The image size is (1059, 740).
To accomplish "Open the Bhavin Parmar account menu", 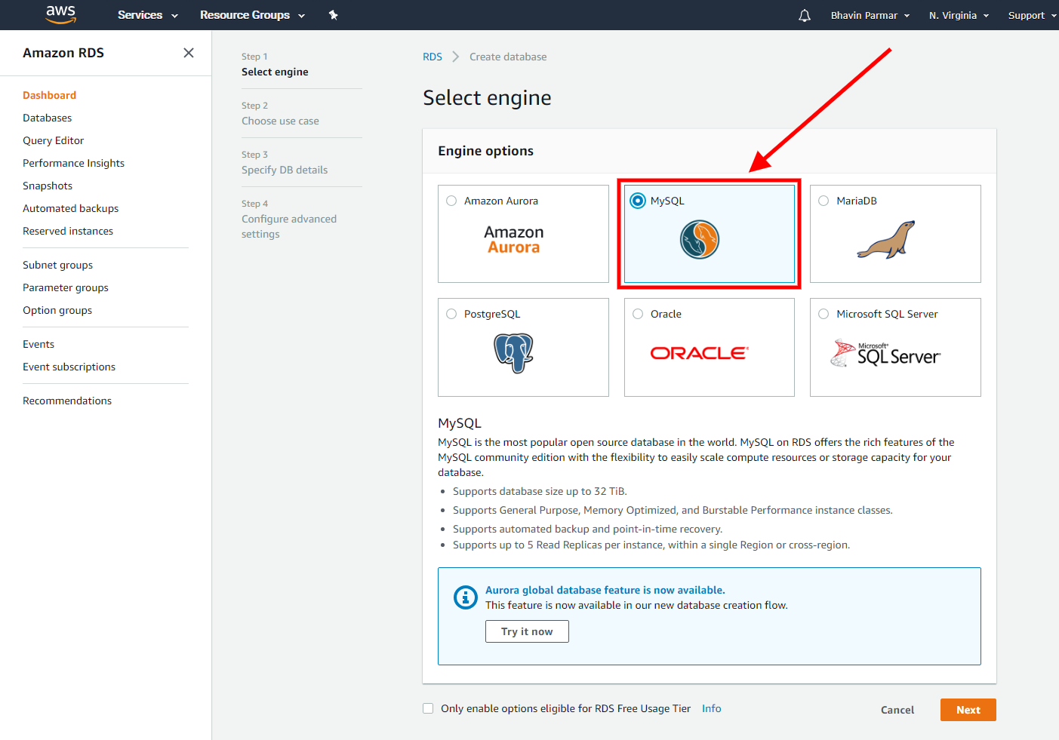I will 870,15.
